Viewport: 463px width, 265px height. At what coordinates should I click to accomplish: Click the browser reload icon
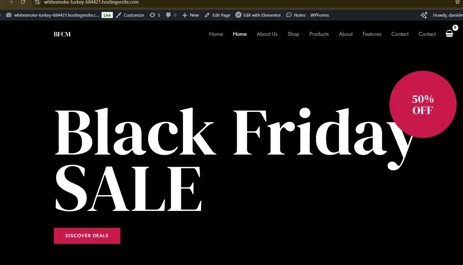click(x=23, y=2)
